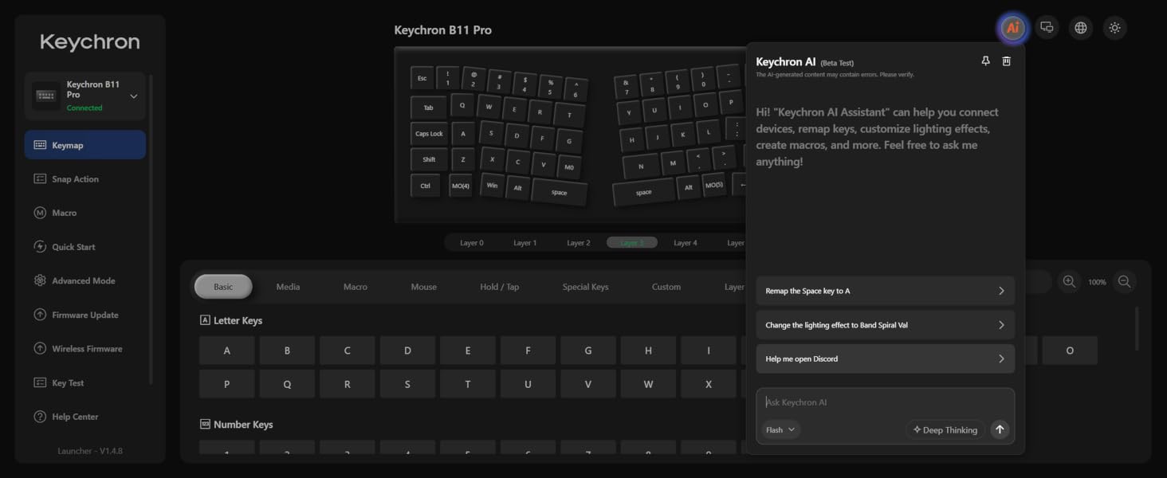Zoom in the key list view
1167x478 pixels.
[1069, 281]
